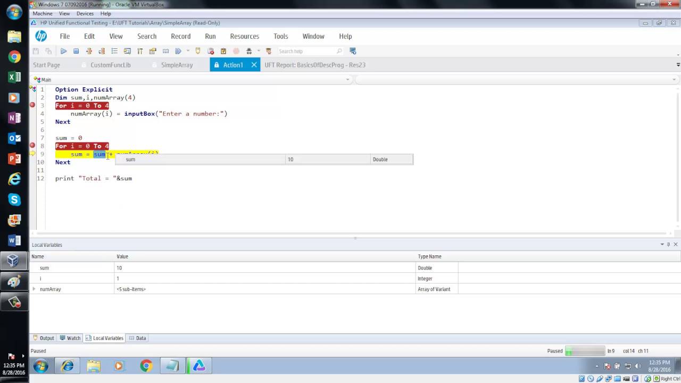
Task: Click the Stop run toolbar icon
Action: pyautogui.click(x=76, y=51)
